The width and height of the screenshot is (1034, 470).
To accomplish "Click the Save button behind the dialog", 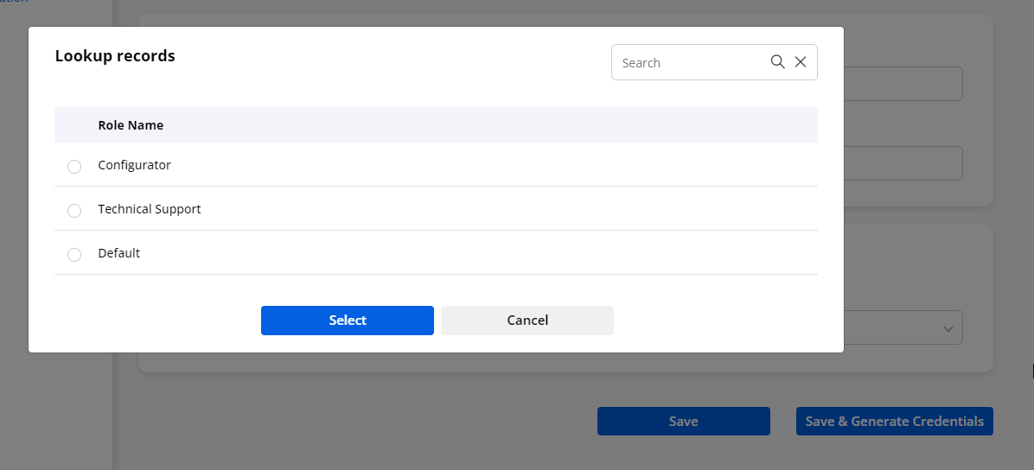I will point(683,421).
